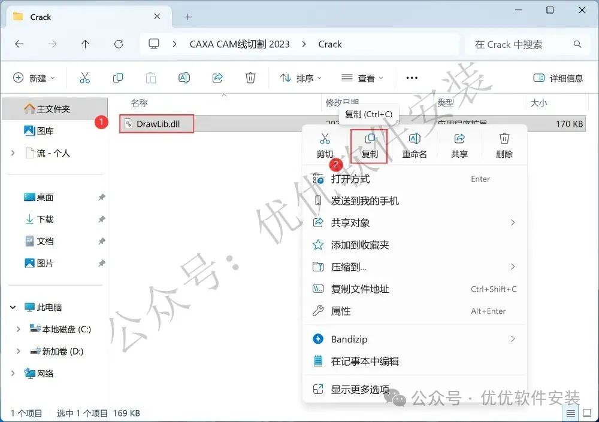Open the 查看 view dropdown
The height and width of the screenshot is (422, 599).
point(362,78)
